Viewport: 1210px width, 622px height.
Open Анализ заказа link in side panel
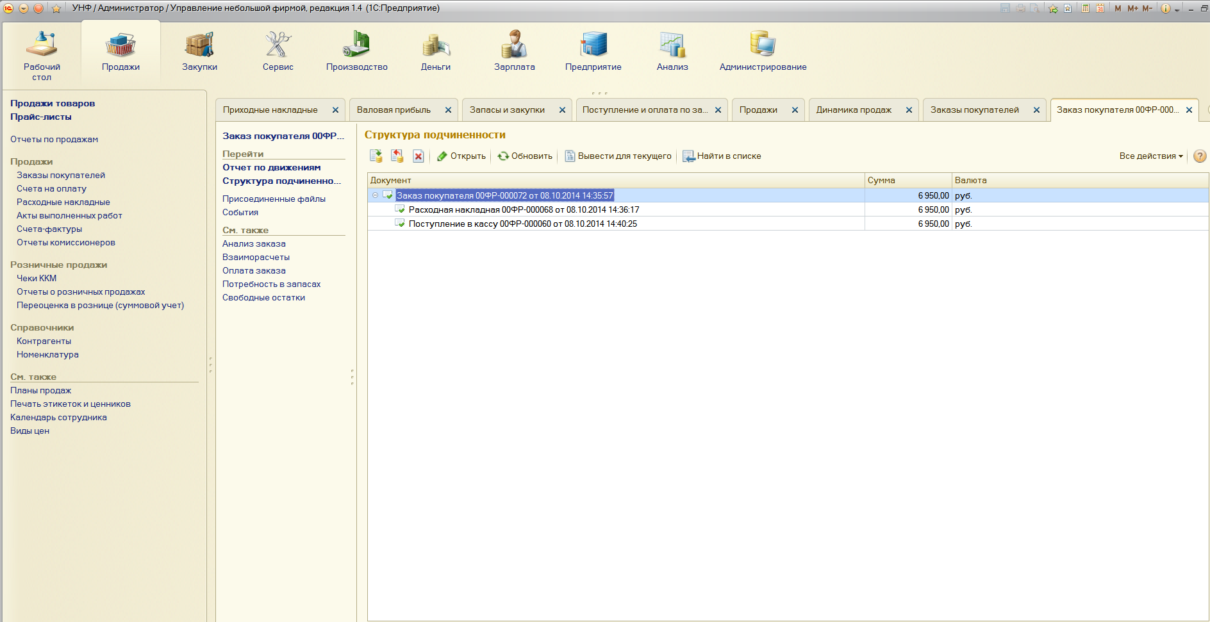(x=254, y=244)
